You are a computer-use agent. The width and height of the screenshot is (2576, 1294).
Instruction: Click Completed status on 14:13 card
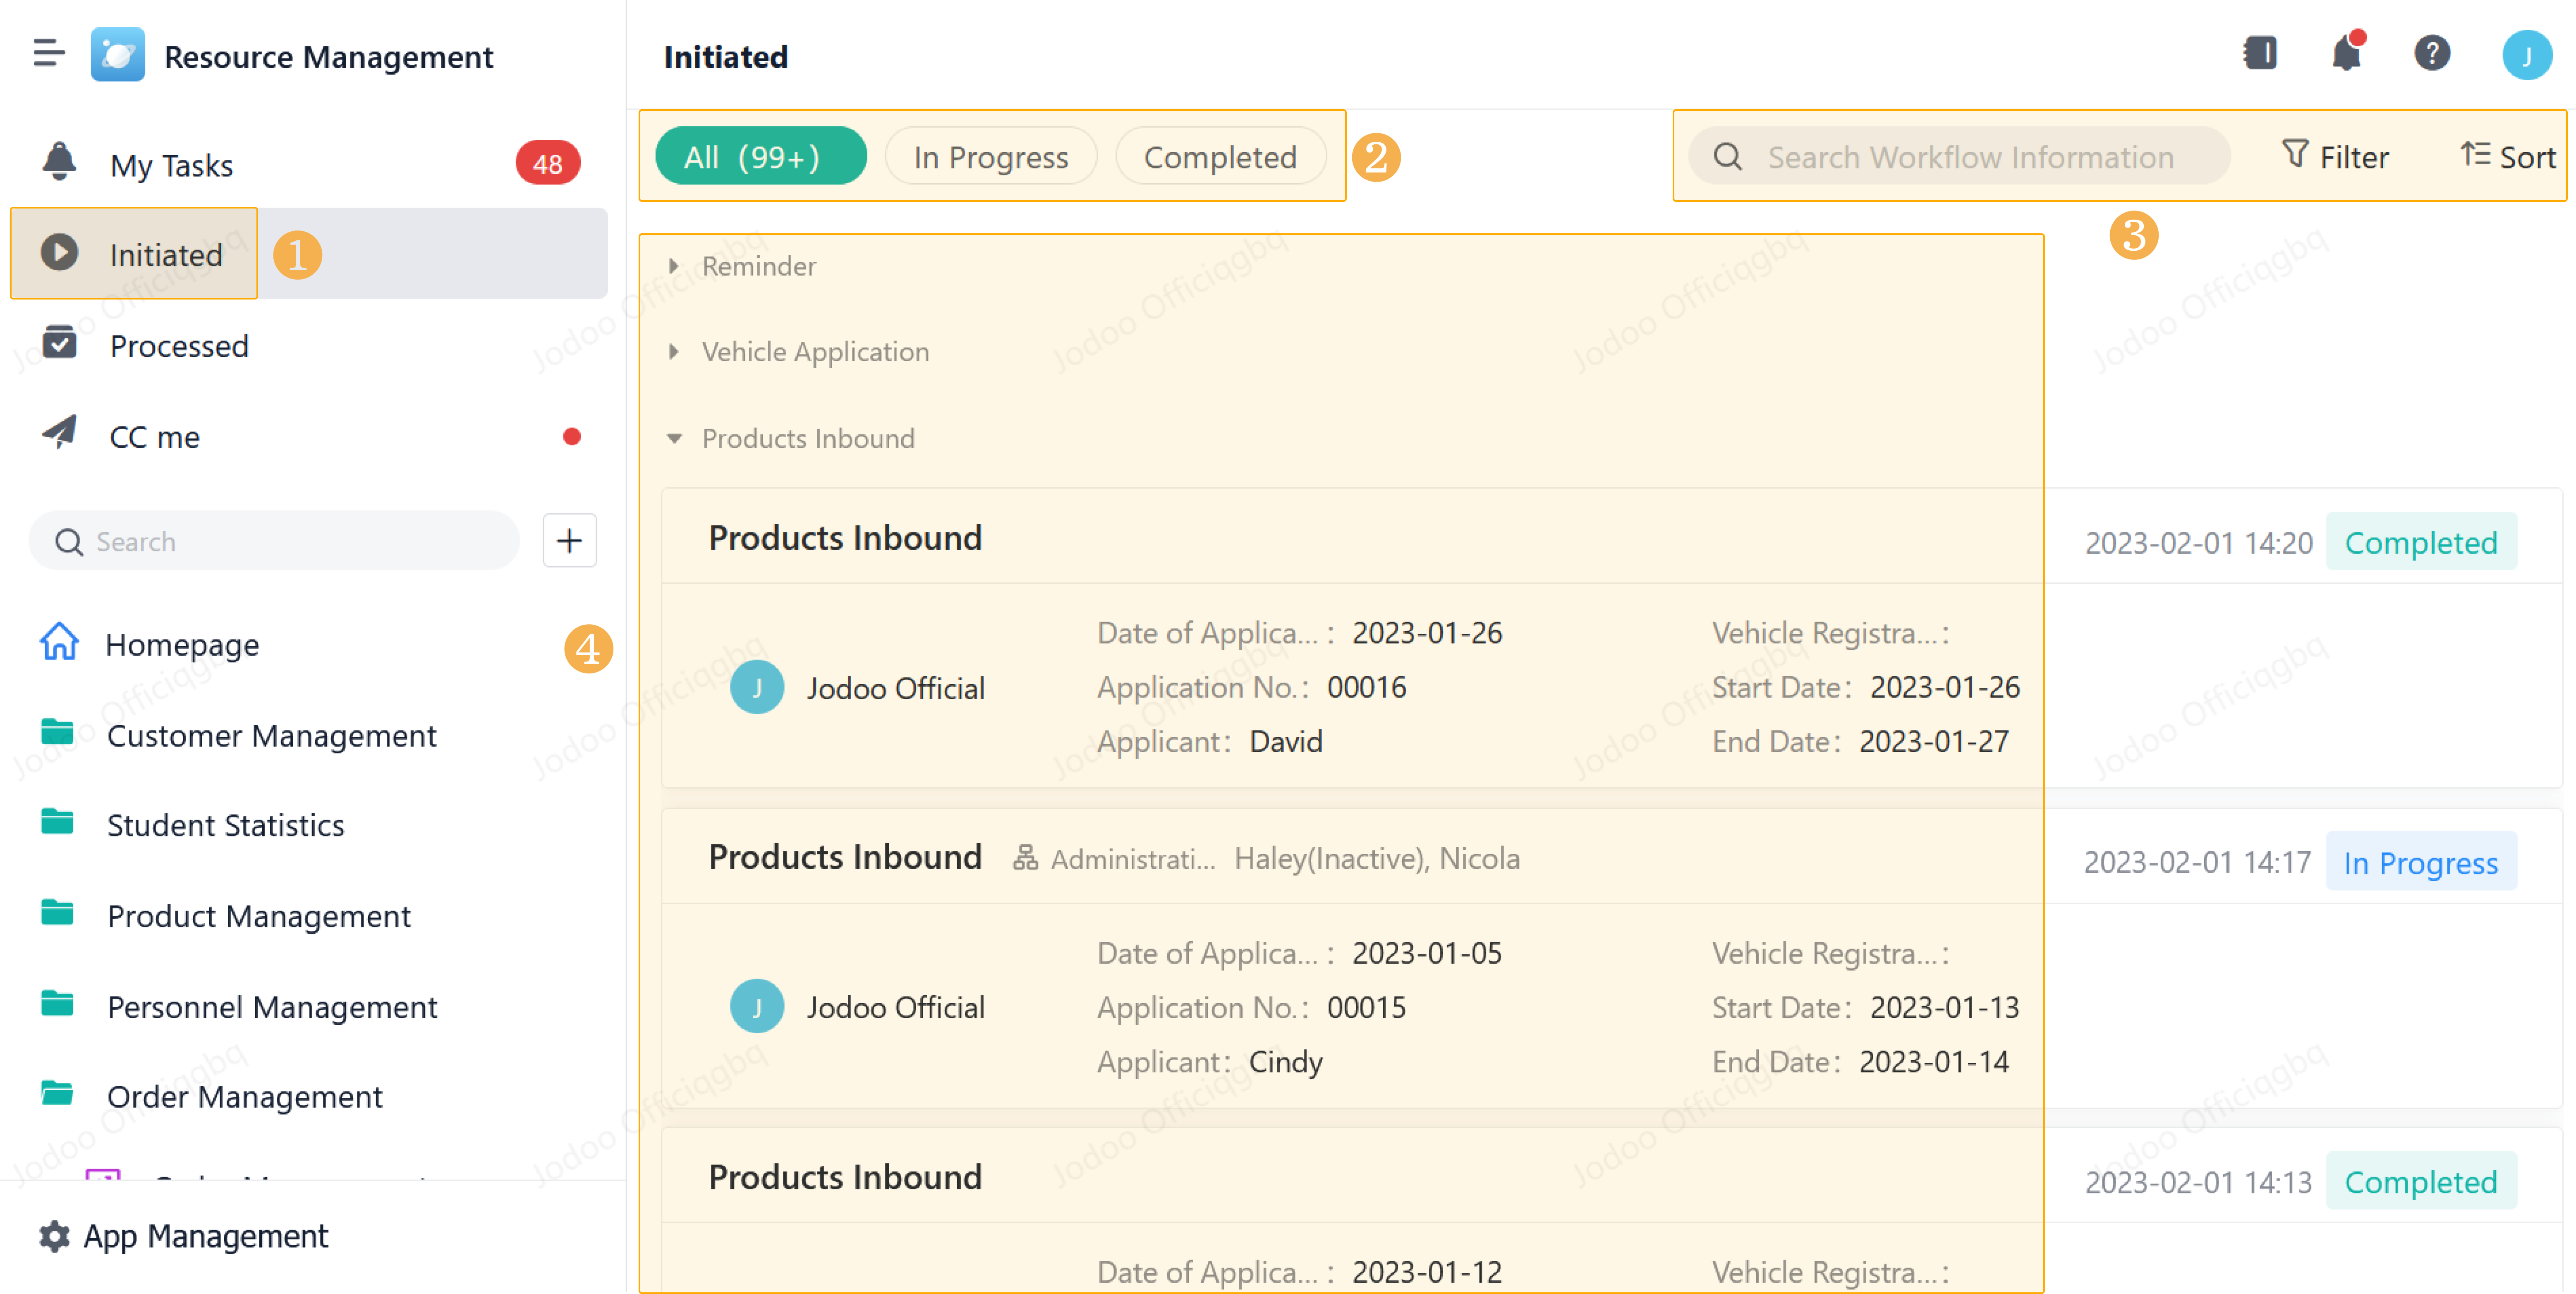[x=2420, y=1182]
